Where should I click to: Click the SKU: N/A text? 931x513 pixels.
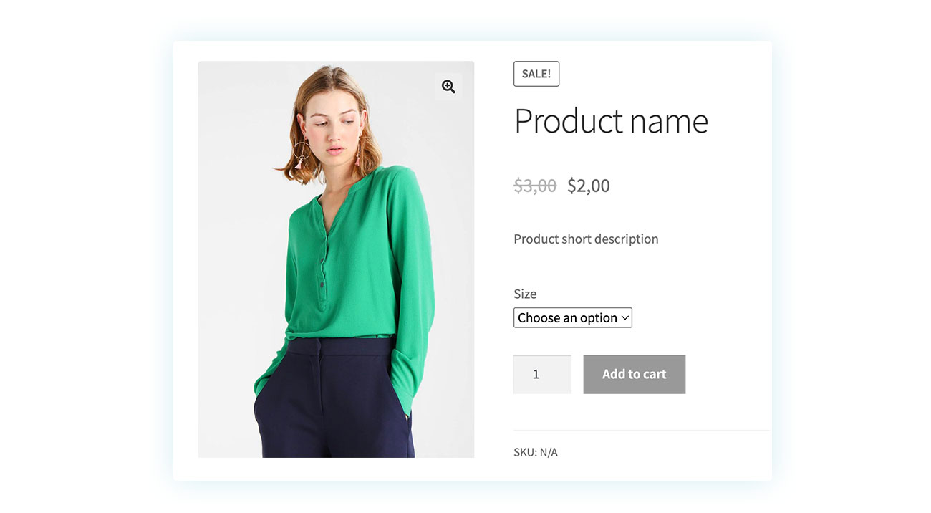(x=536, y=452)
